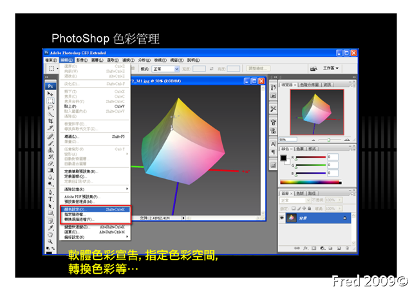Click the Add layer style fx icon
Screen dimensions: 412x291
click(x=305, y=248)
